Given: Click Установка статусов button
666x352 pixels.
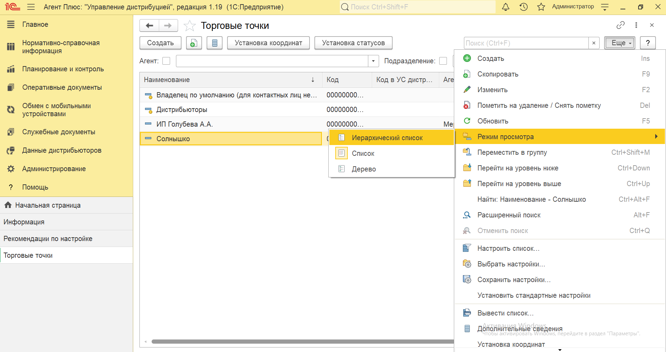Looking at the screenshot, I should coord(353,43).
